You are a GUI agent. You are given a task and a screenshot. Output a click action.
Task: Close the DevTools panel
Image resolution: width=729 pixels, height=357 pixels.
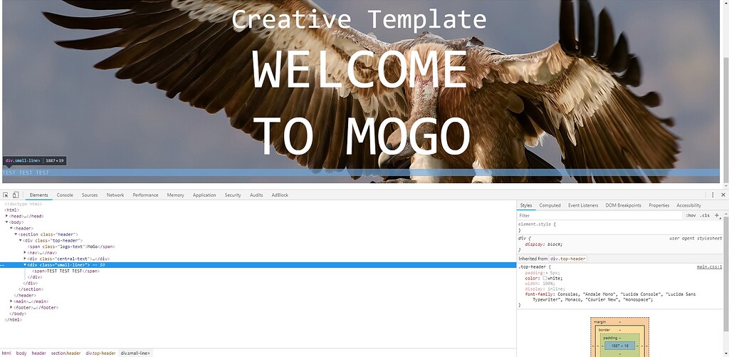(723, 195)
